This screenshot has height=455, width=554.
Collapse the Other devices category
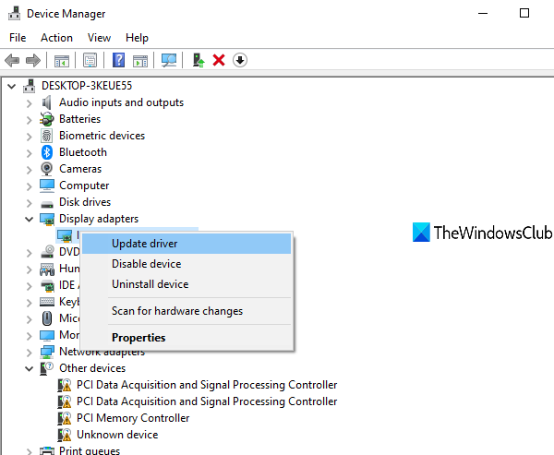click(29, 368)
